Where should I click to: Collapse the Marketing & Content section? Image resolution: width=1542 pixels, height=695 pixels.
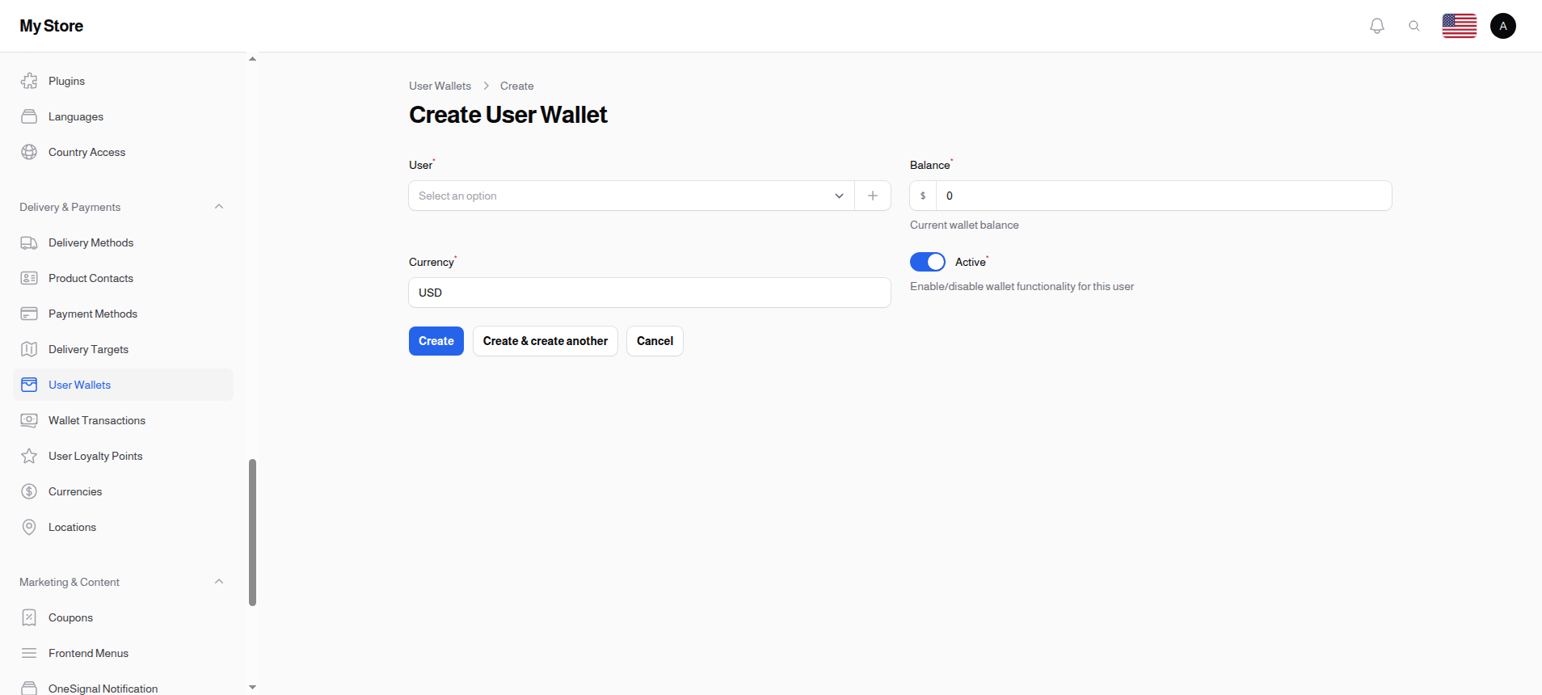pyautogui.click(x=219, y=582)
